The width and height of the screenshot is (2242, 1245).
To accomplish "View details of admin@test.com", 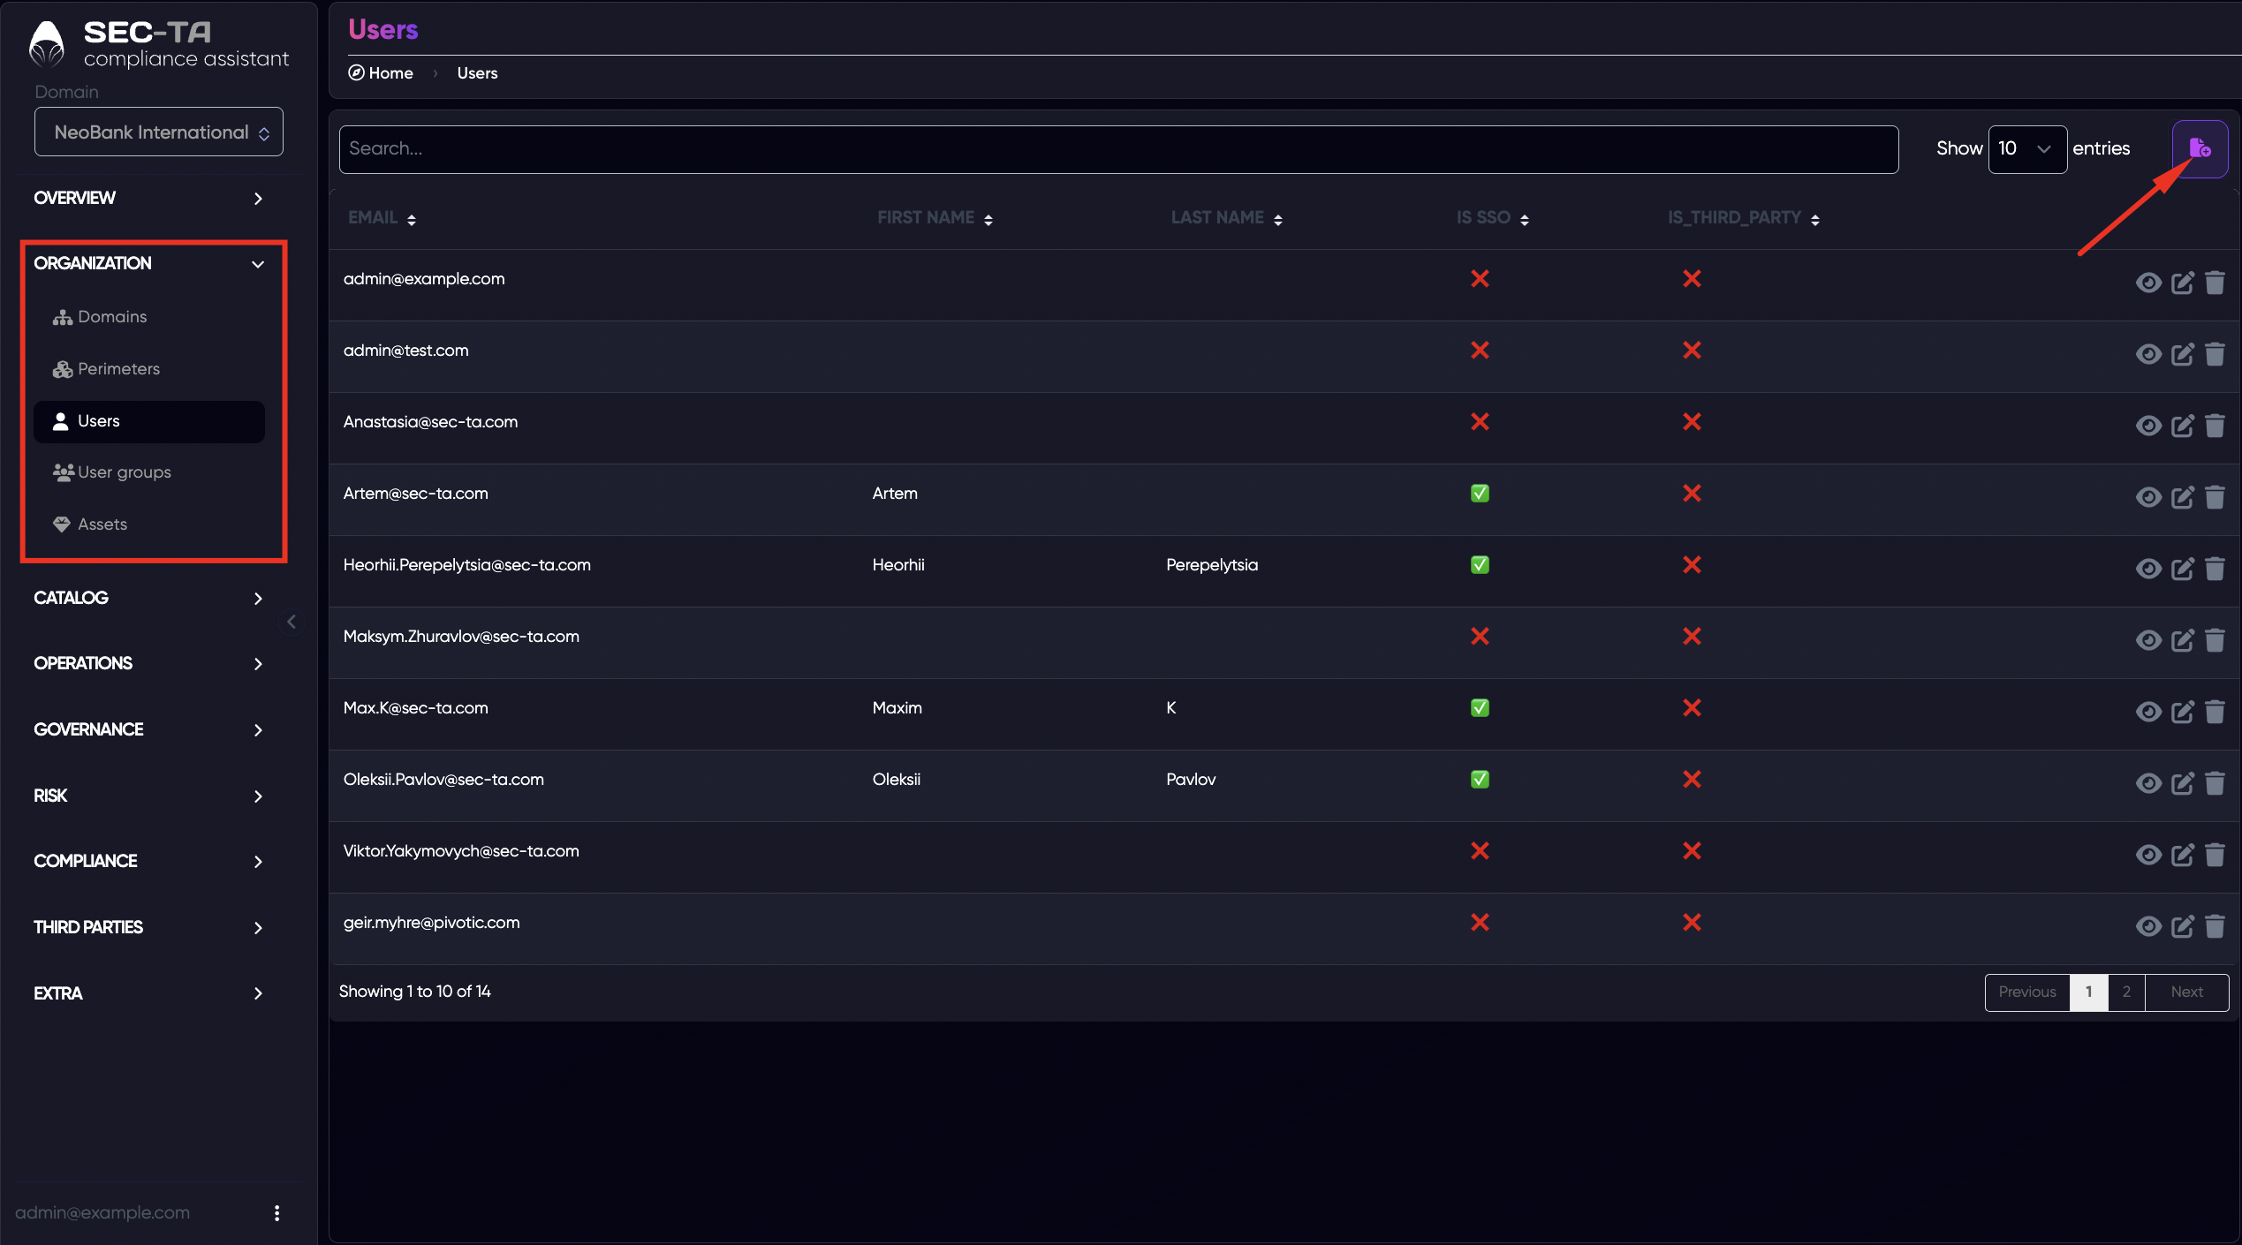I will pyautogui.click(x=2148, y=354).
